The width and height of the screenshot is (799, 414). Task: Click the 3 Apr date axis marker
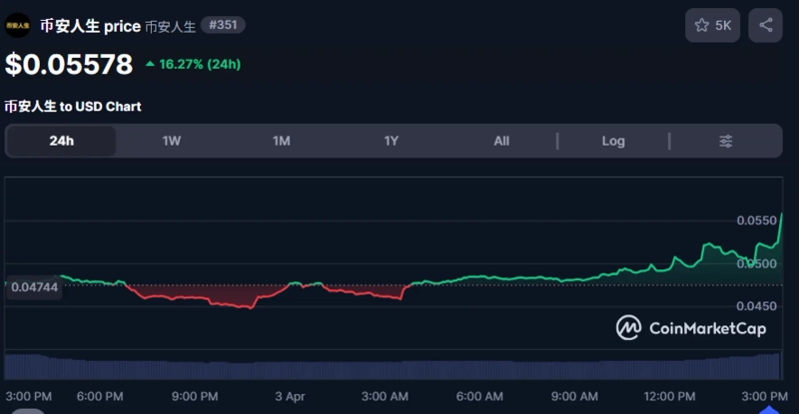coord(290,396)
